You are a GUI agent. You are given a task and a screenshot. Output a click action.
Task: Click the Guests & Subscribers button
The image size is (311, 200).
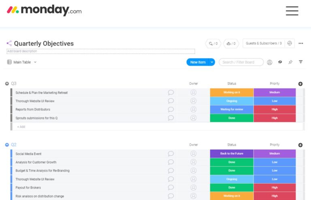coord(264,43)
